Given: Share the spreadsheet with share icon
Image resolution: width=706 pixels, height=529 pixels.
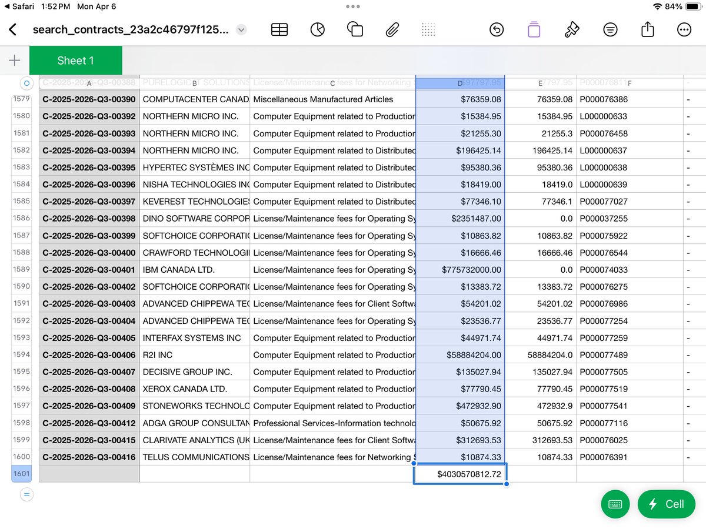Looking at the screenshot, I should 647,29.
